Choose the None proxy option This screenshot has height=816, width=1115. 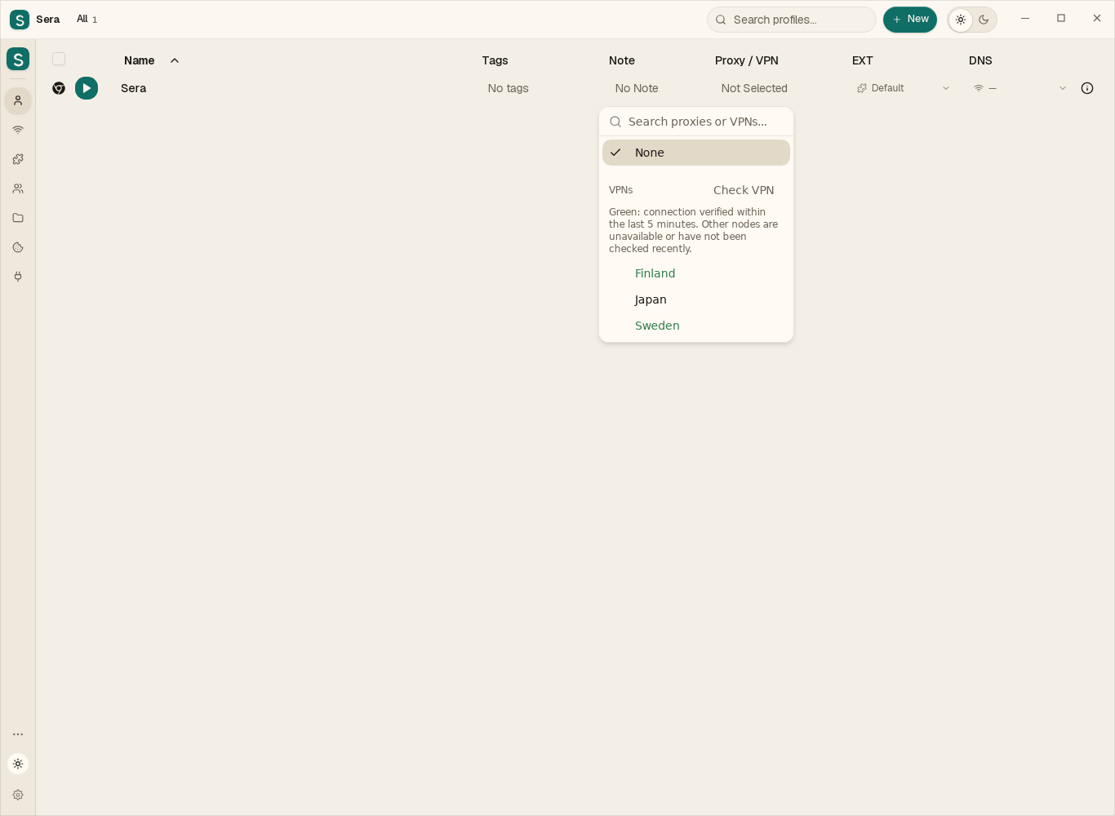point(696,153)
